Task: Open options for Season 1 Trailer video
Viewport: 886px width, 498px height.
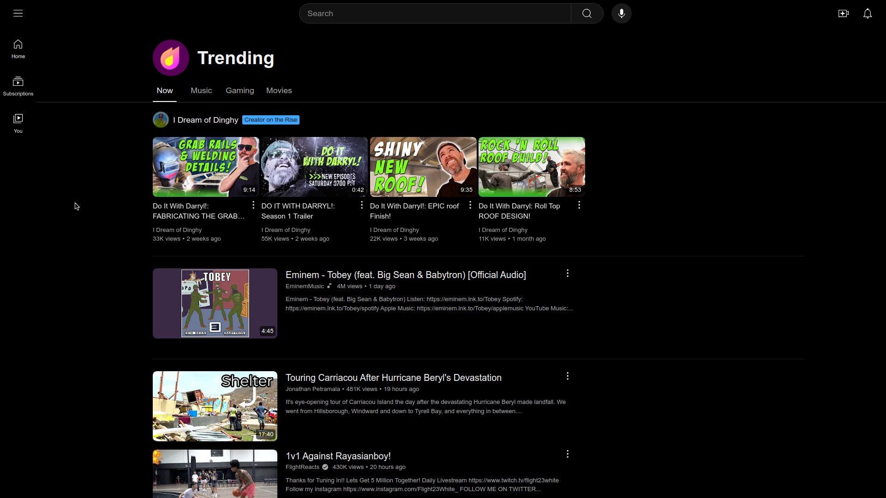Action: pyautogui.click(x=362, y=205)
